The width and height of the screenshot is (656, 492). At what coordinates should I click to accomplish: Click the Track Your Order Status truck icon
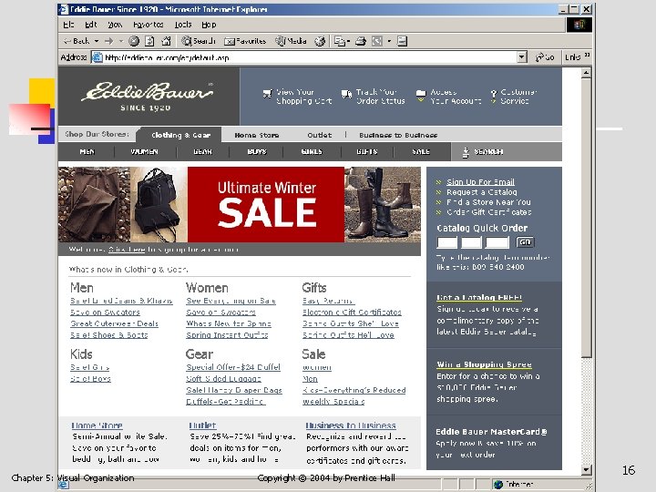pyautogui.click(x=346, y=94)
